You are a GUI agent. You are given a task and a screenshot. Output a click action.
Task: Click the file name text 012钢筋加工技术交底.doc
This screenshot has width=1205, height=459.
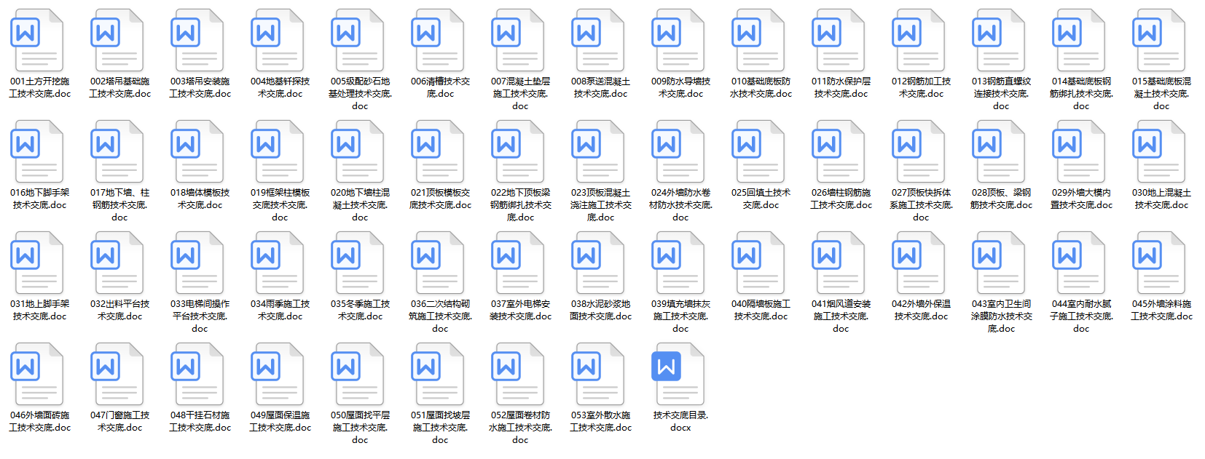[921, 87]
